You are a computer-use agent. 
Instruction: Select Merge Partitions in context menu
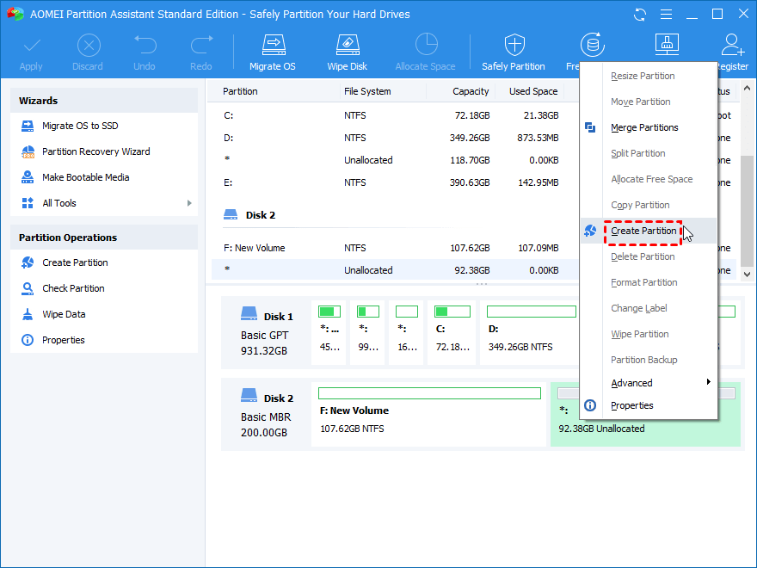tap(644, 127)
